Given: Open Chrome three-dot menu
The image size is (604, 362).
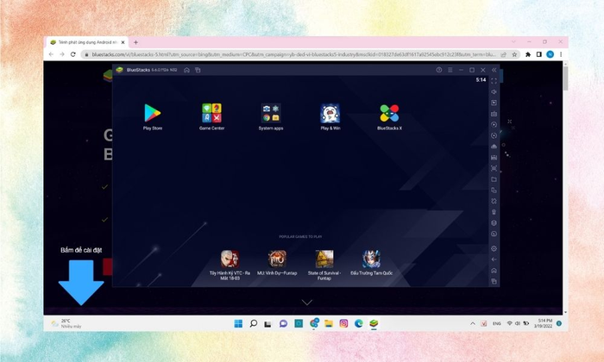Looking at the screenshot, I should point(561,54).
